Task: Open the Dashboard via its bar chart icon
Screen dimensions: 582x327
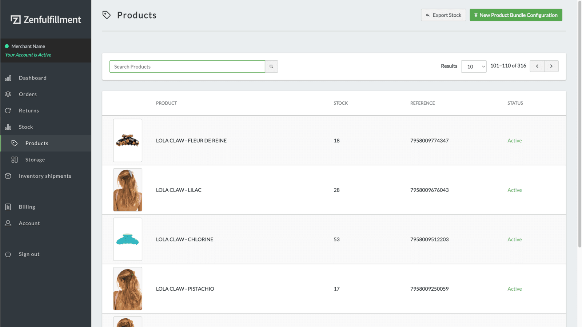Action: coord(8,78)
